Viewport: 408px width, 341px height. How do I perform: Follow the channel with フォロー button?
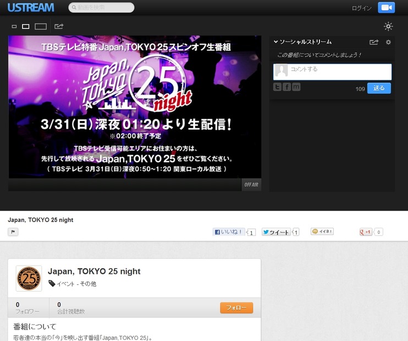click(236, 307)
